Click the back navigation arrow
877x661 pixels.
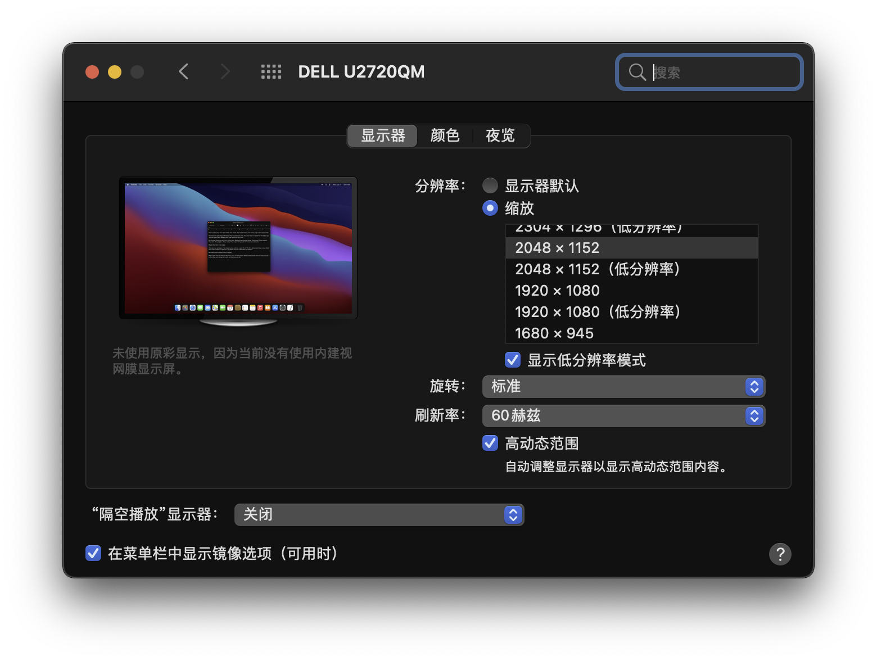click(x=183, y=71)
